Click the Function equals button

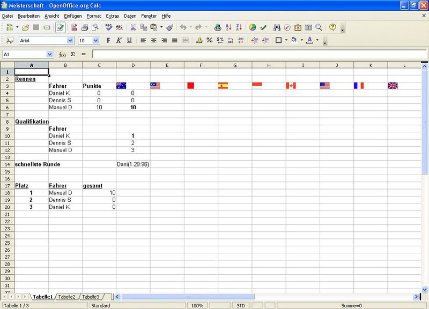coord(84,55)
